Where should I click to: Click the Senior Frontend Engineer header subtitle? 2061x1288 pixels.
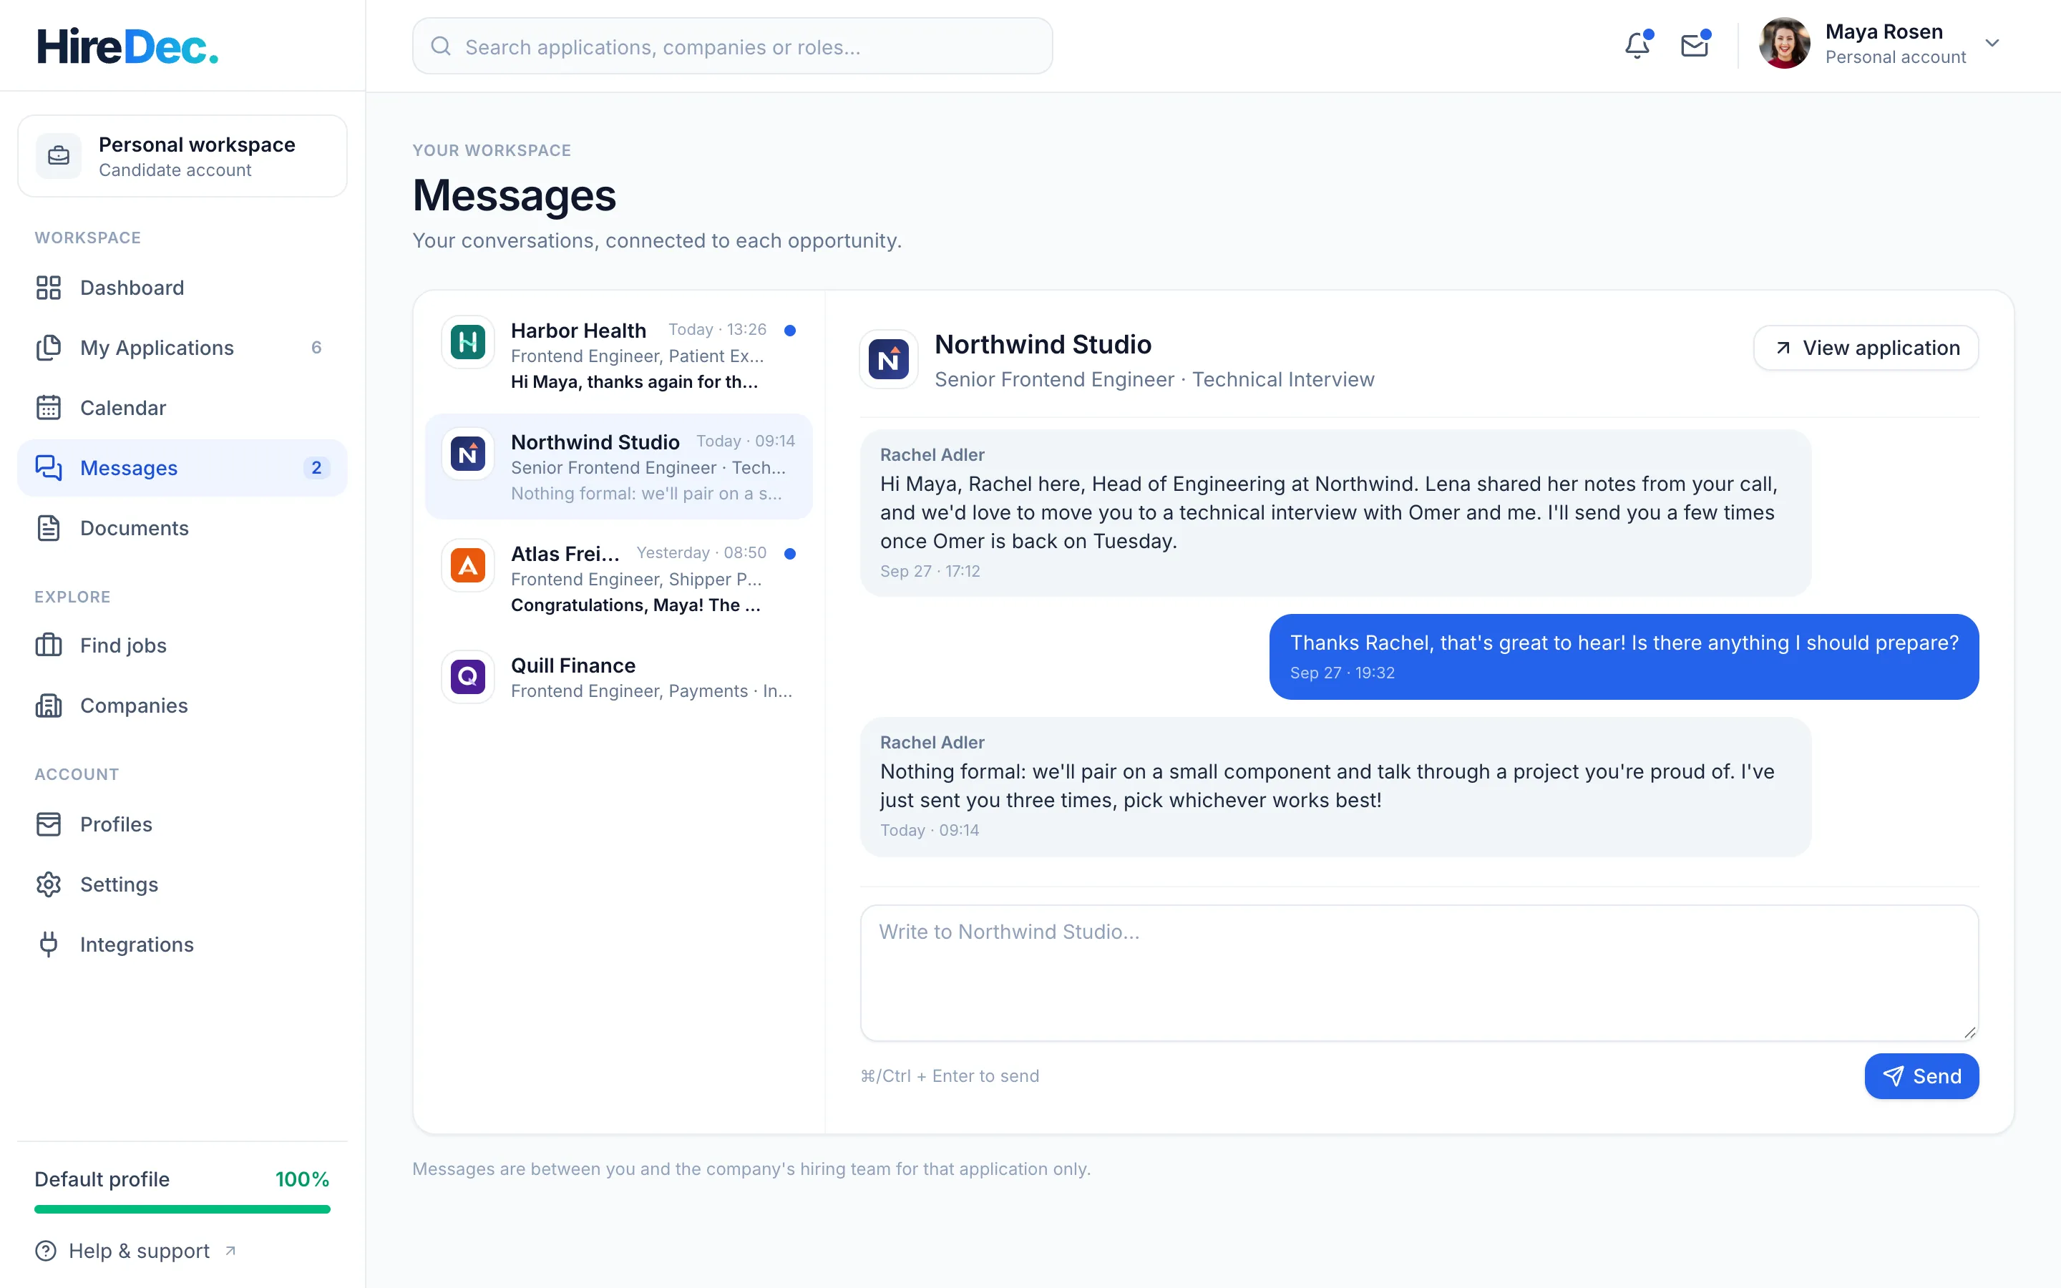click(1154, 379)
